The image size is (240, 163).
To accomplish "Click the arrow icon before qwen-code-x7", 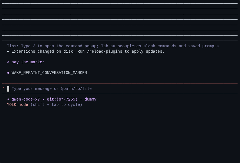I will point(8,99).
